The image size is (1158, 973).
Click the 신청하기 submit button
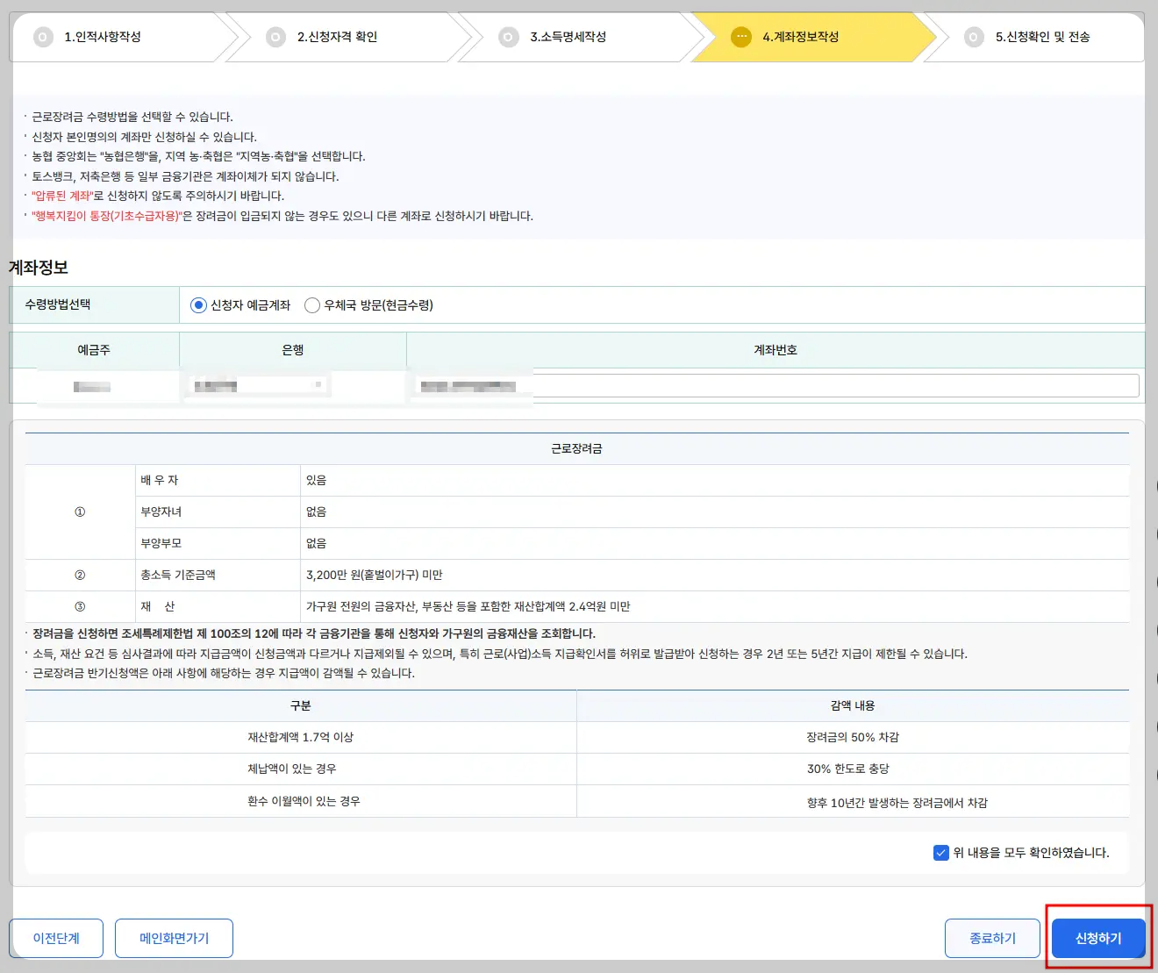tap(1097, 937)
